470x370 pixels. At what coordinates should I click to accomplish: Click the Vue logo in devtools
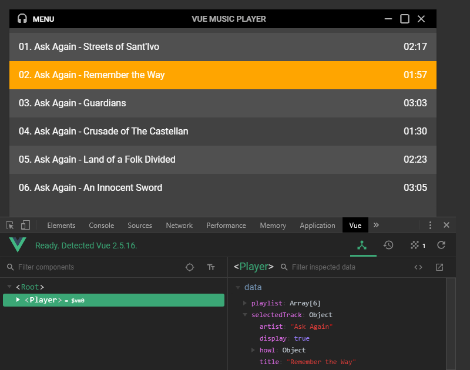(x=18, y=244)
